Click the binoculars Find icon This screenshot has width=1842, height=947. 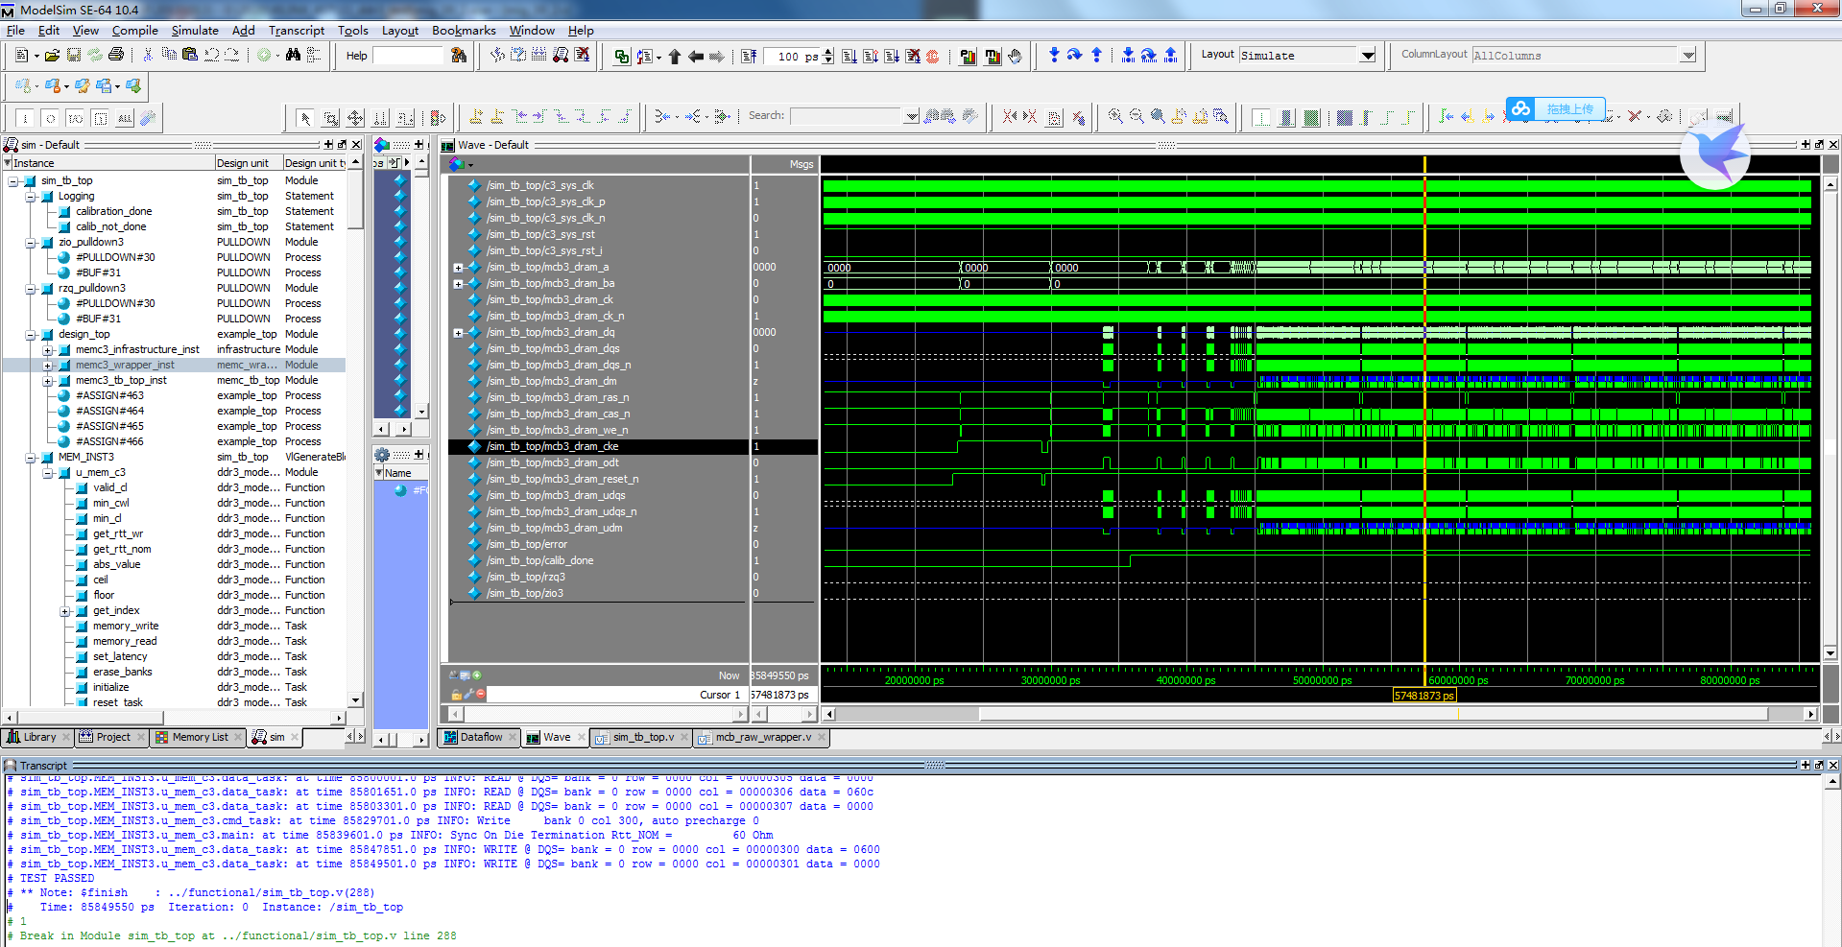294,56
